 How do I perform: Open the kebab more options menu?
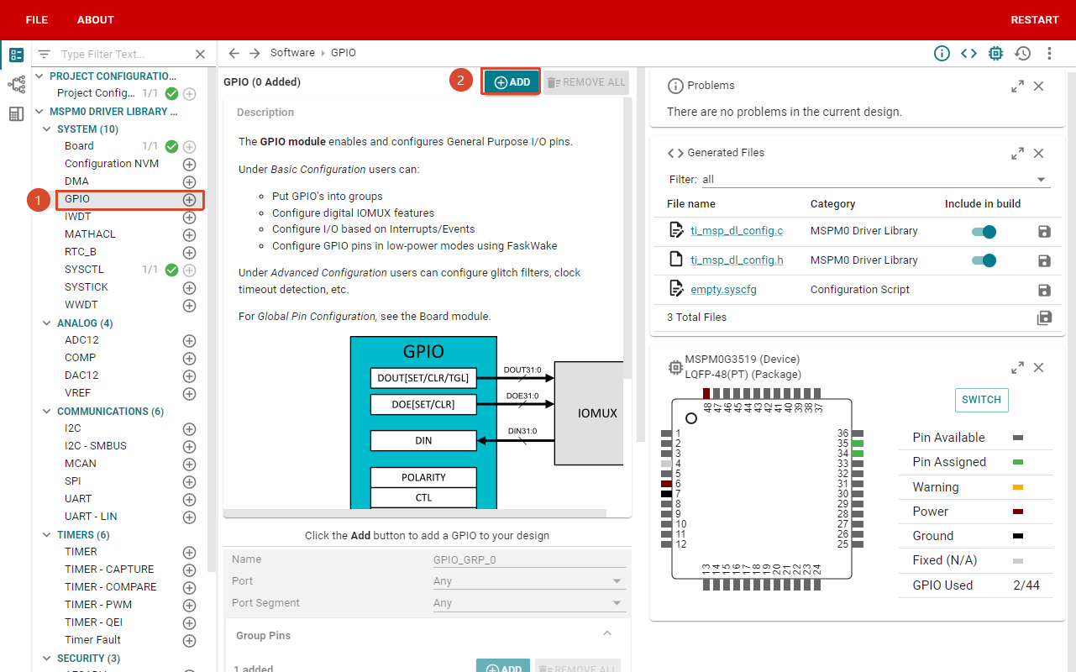click(x=1049, y=54)
